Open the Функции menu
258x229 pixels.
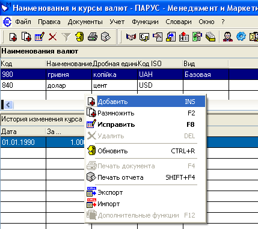(x=145, y=22)
